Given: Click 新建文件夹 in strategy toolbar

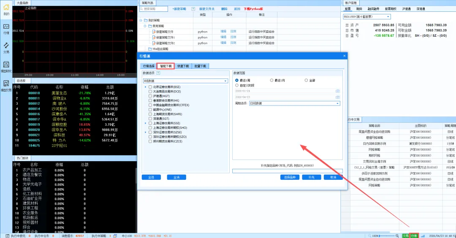Looking at the screenshot, I should (x=206, y=9).
